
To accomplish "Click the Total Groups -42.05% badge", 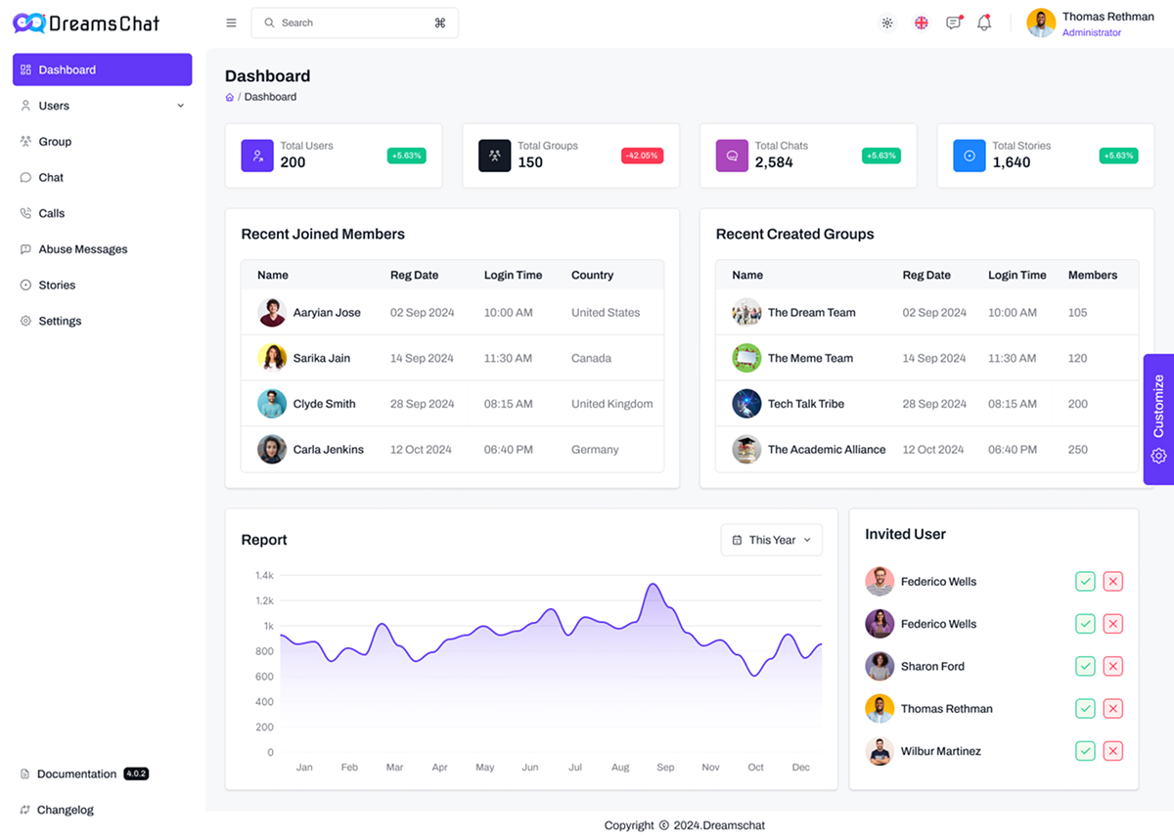I will [642, 155].
